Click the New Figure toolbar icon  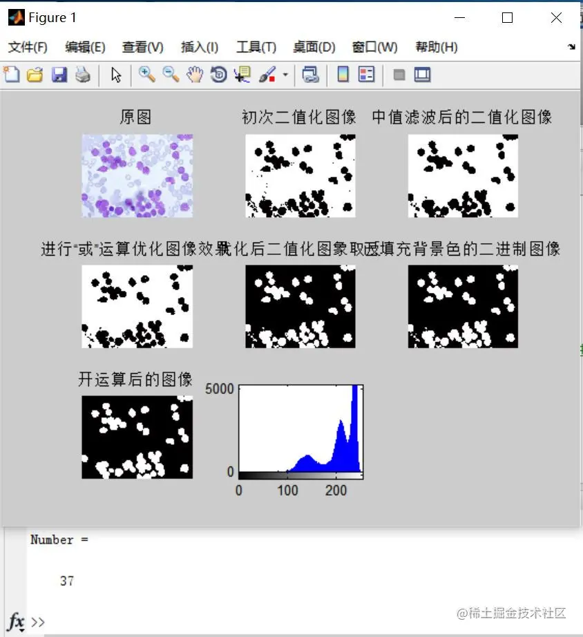tap(12, 75)
